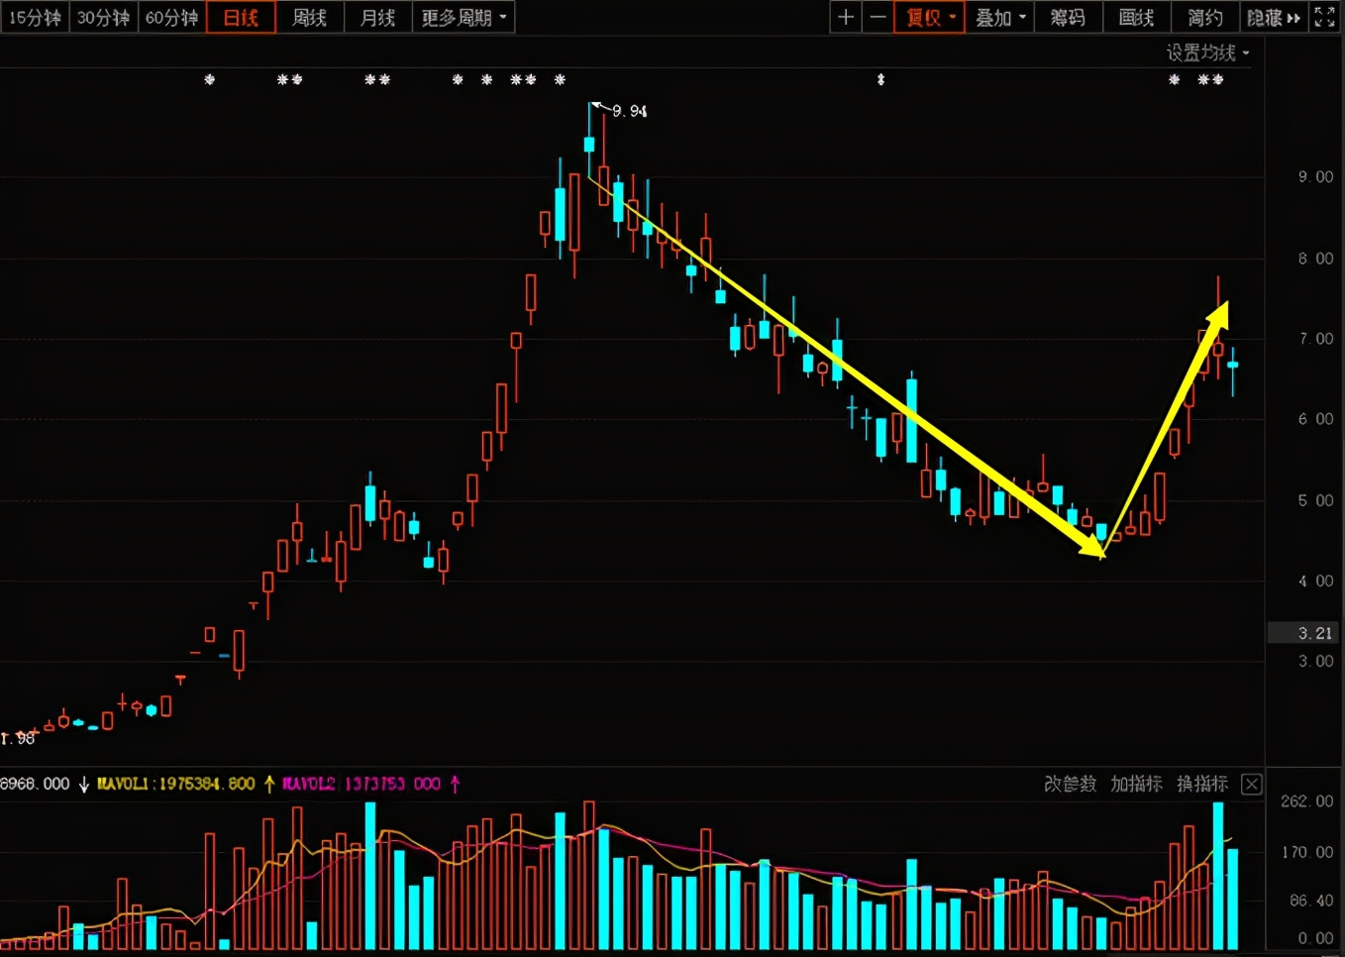The image size is (1345, 957).
Task: Open the 设置均线 dropdown
Action: pos(1207,53)
